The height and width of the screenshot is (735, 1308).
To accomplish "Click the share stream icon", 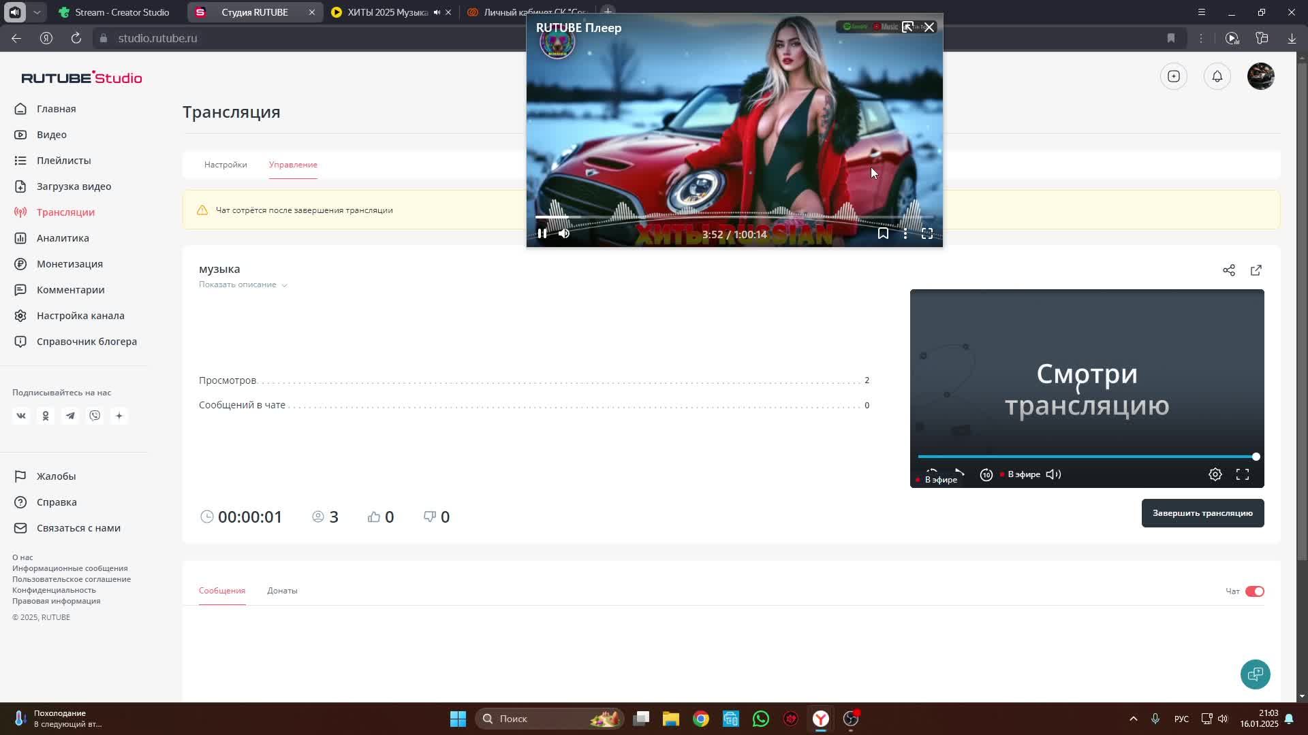I will coord(1229,270).
